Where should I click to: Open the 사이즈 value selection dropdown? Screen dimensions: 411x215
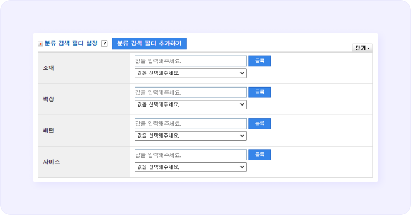(x=191, y=167)
